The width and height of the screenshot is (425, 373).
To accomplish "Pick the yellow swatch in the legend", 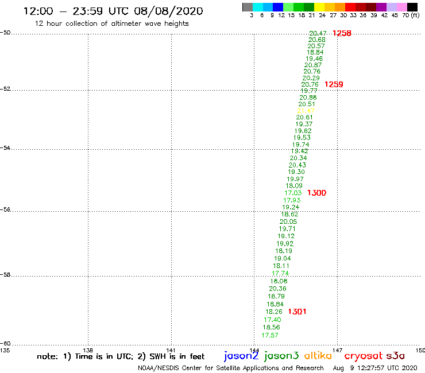I will pyautogui.click(x=319, y=7).
